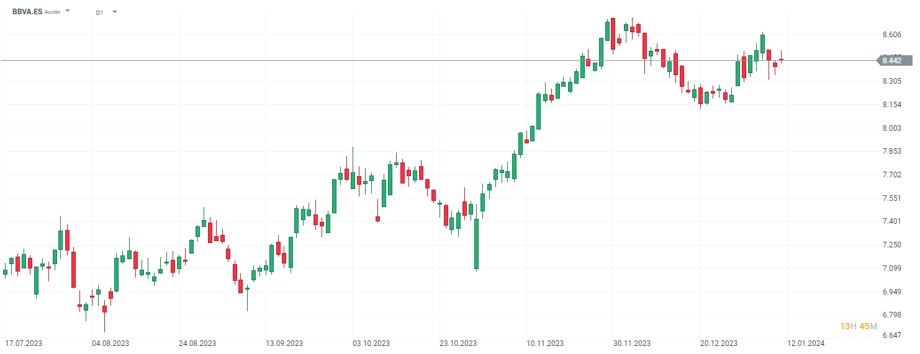This screenshot has height=354, width=920.
Task: Click the 03.10.2023 date label
Action: [371, 343]
